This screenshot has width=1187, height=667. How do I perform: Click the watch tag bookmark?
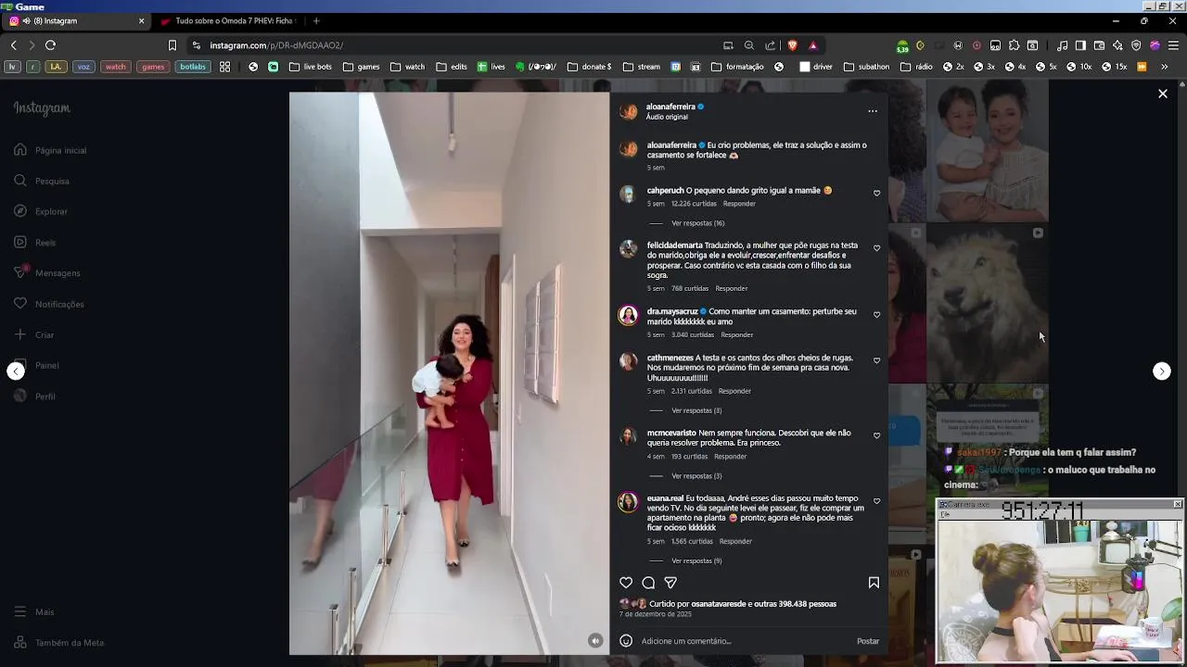pyautogui.click(x=115, y=67)
